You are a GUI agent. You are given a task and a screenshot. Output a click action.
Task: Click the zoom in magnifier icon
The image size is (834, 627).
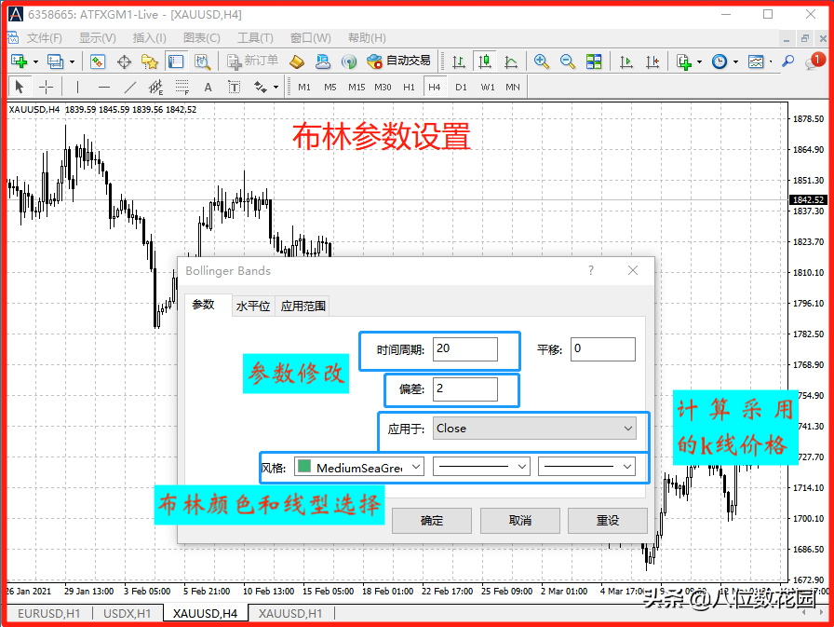pyautogui.click(x=542, y=61)
